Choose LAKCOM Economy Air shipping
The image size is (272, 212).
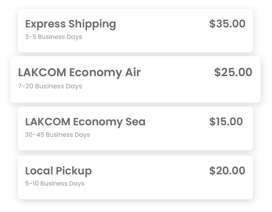point(135,79)
